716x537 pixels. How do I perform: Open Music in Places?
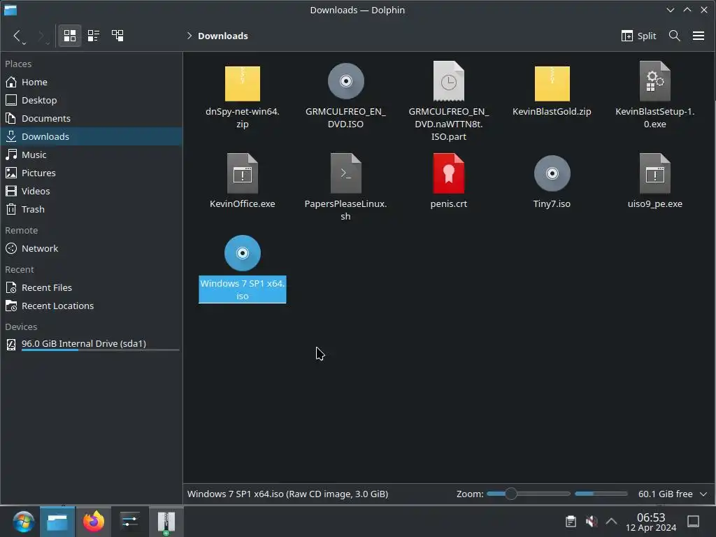coord(92,155)
